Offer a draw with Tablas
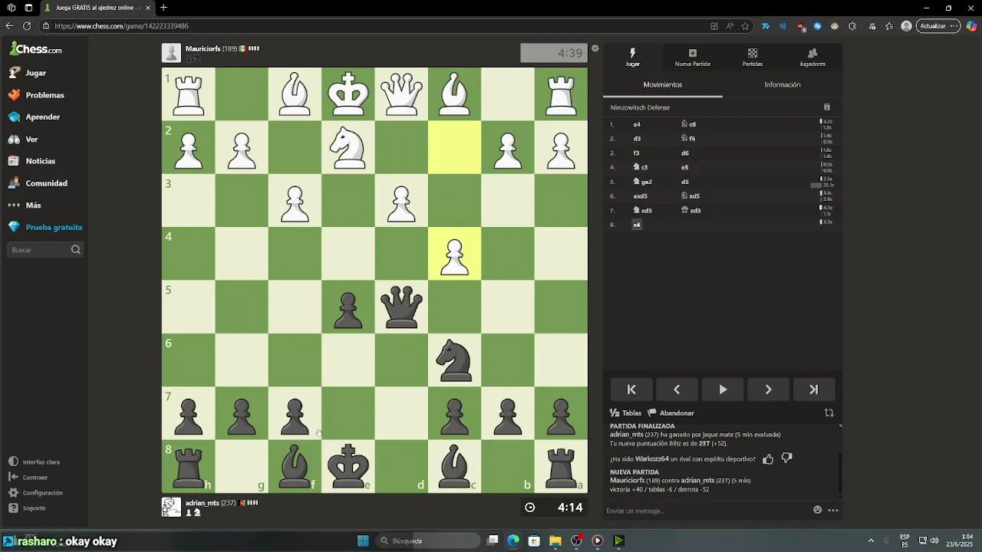 (626, 413)
